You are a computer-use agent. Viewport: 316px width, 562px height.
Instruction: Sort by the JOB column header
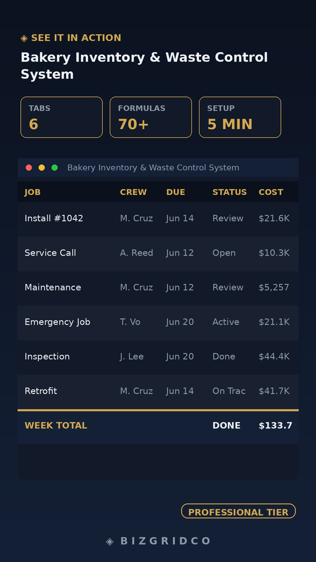[33, 192]
